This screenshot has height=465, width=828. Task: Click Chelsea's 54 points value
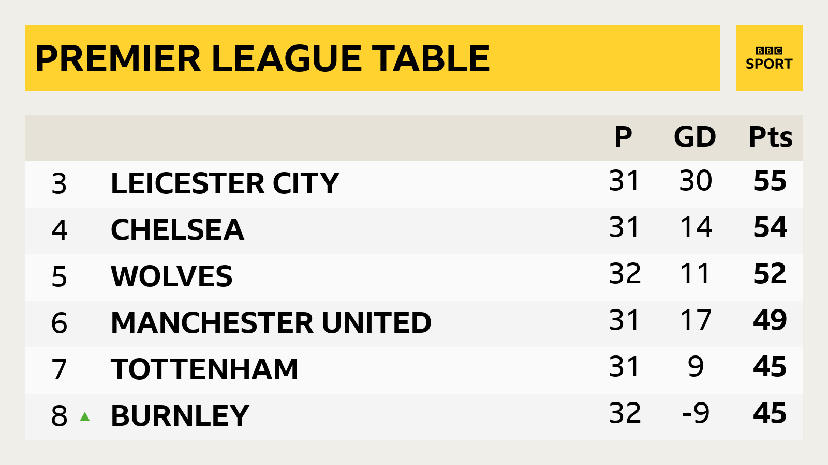770,227
